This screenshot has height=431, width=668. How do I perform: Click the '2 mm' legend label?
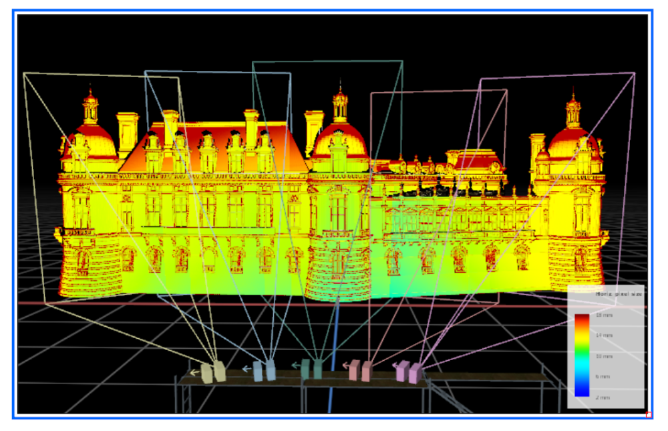(603, 398)
